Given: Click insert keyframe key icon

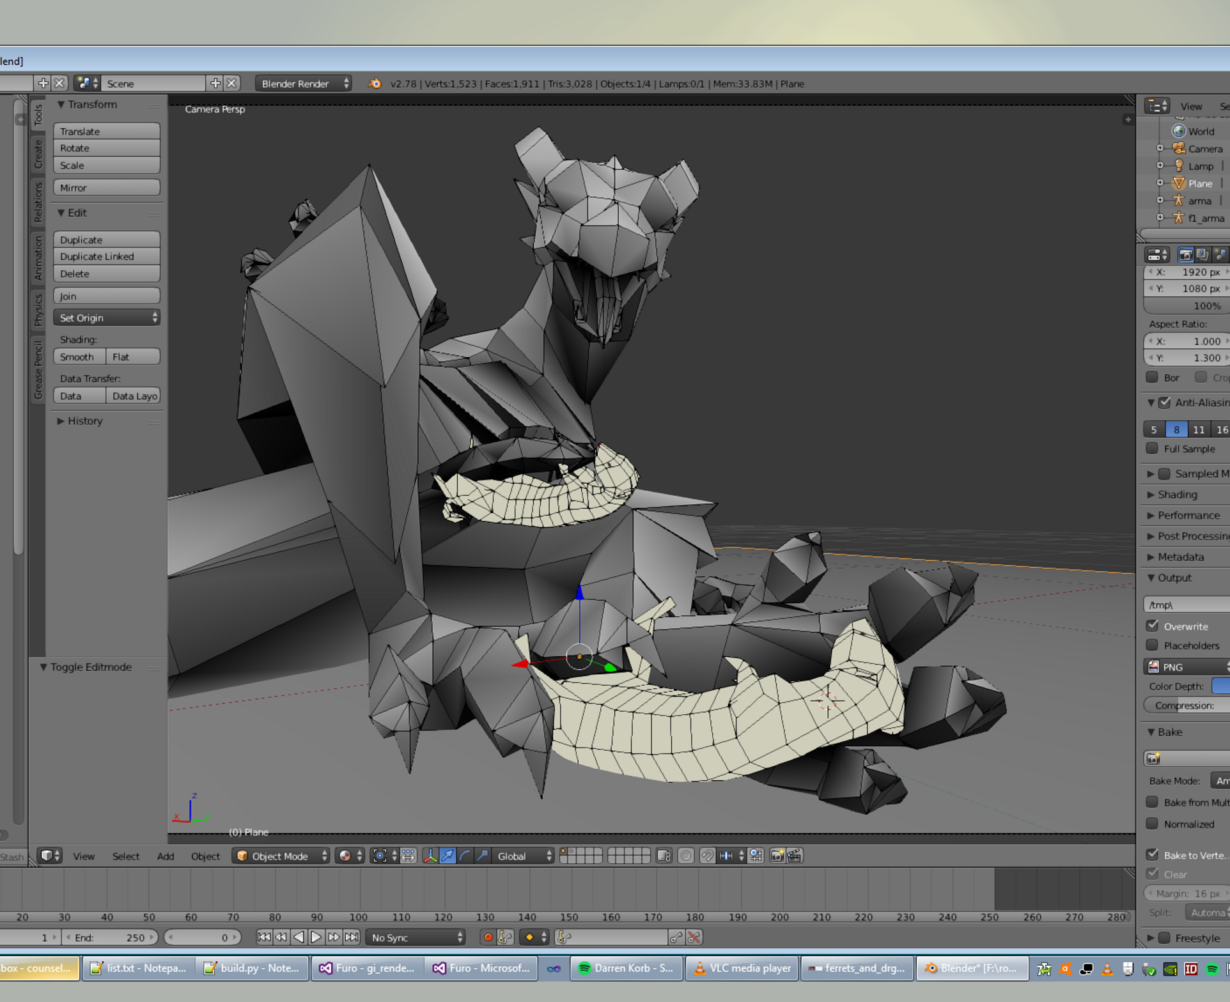Looking at the screenshot, I should [x=676, y=937].
